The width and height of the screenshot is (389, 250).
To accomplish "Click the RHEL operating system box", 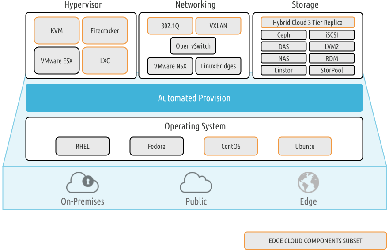I will click(82, 146).
